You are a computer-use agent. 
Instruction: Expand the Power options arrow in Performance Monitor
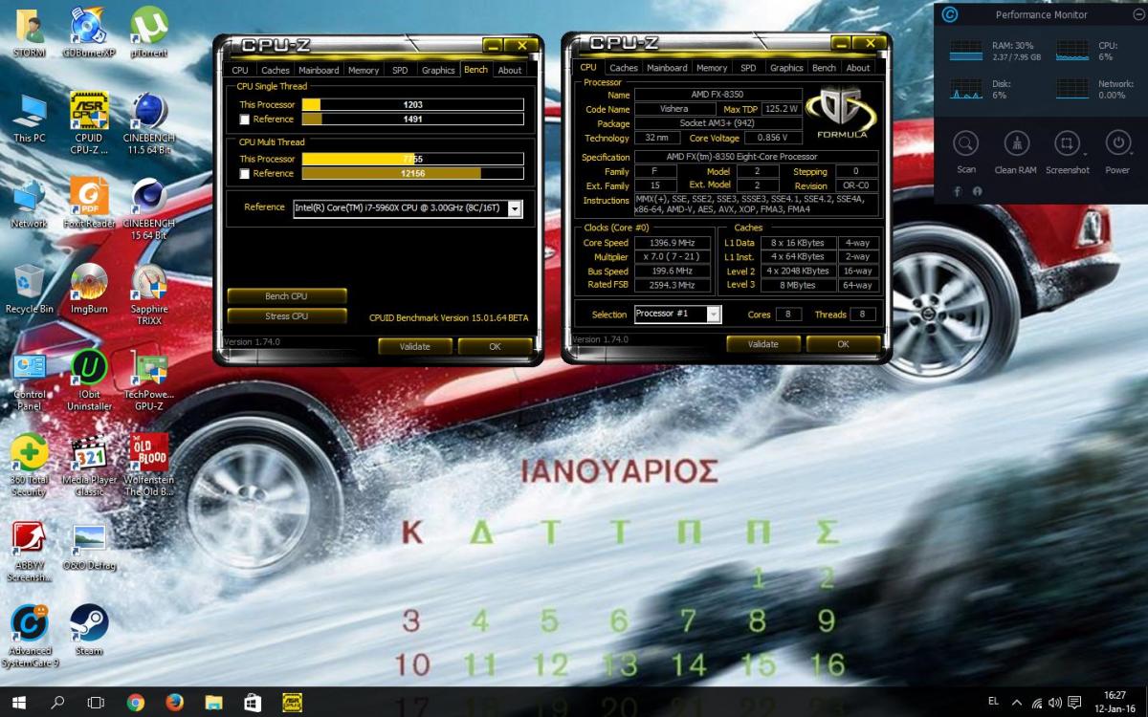coord(1134,153)
